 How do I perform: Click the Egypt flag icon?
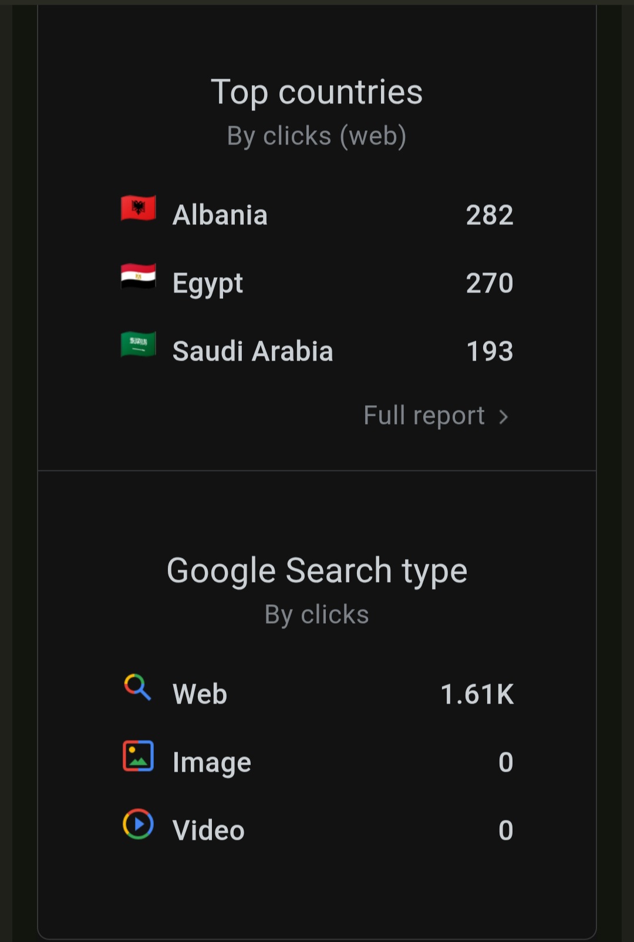(139, 276)
